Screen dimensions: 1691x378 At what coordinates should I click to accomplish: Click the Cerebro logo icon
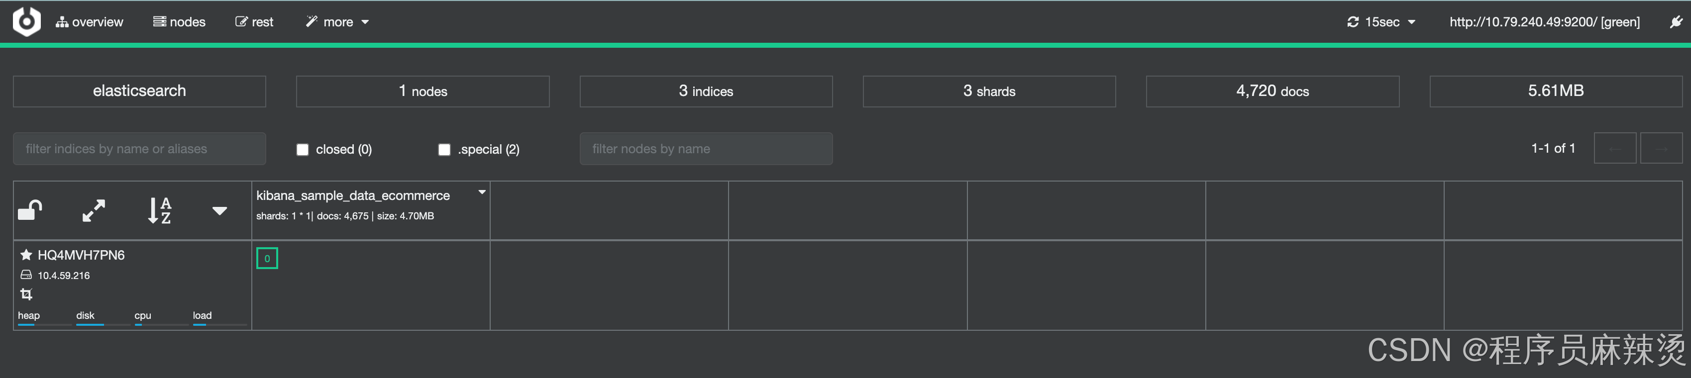point(27,22)
